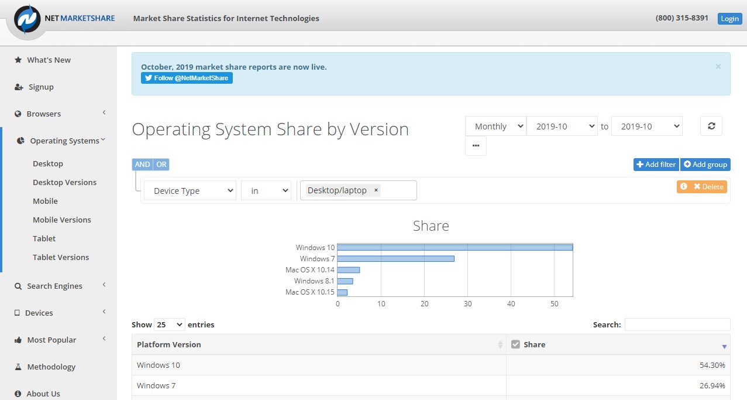Click the Windows 7 table row cell
Screen dimensions: 747x400
coord(319,385)
